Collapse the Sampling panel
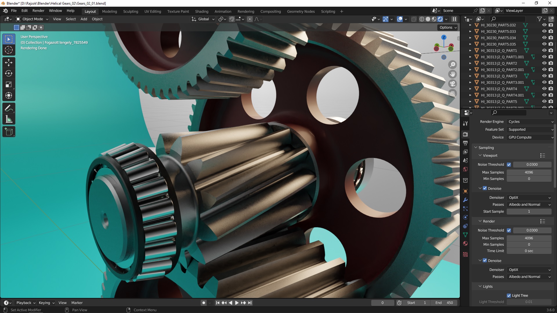 476,148
